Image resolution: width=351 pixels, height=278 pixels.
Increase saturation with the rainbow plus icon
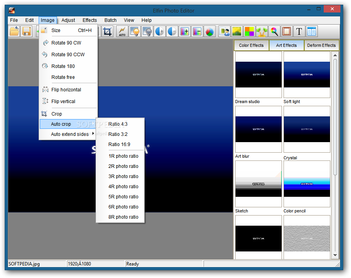click(x=185, y=31)
